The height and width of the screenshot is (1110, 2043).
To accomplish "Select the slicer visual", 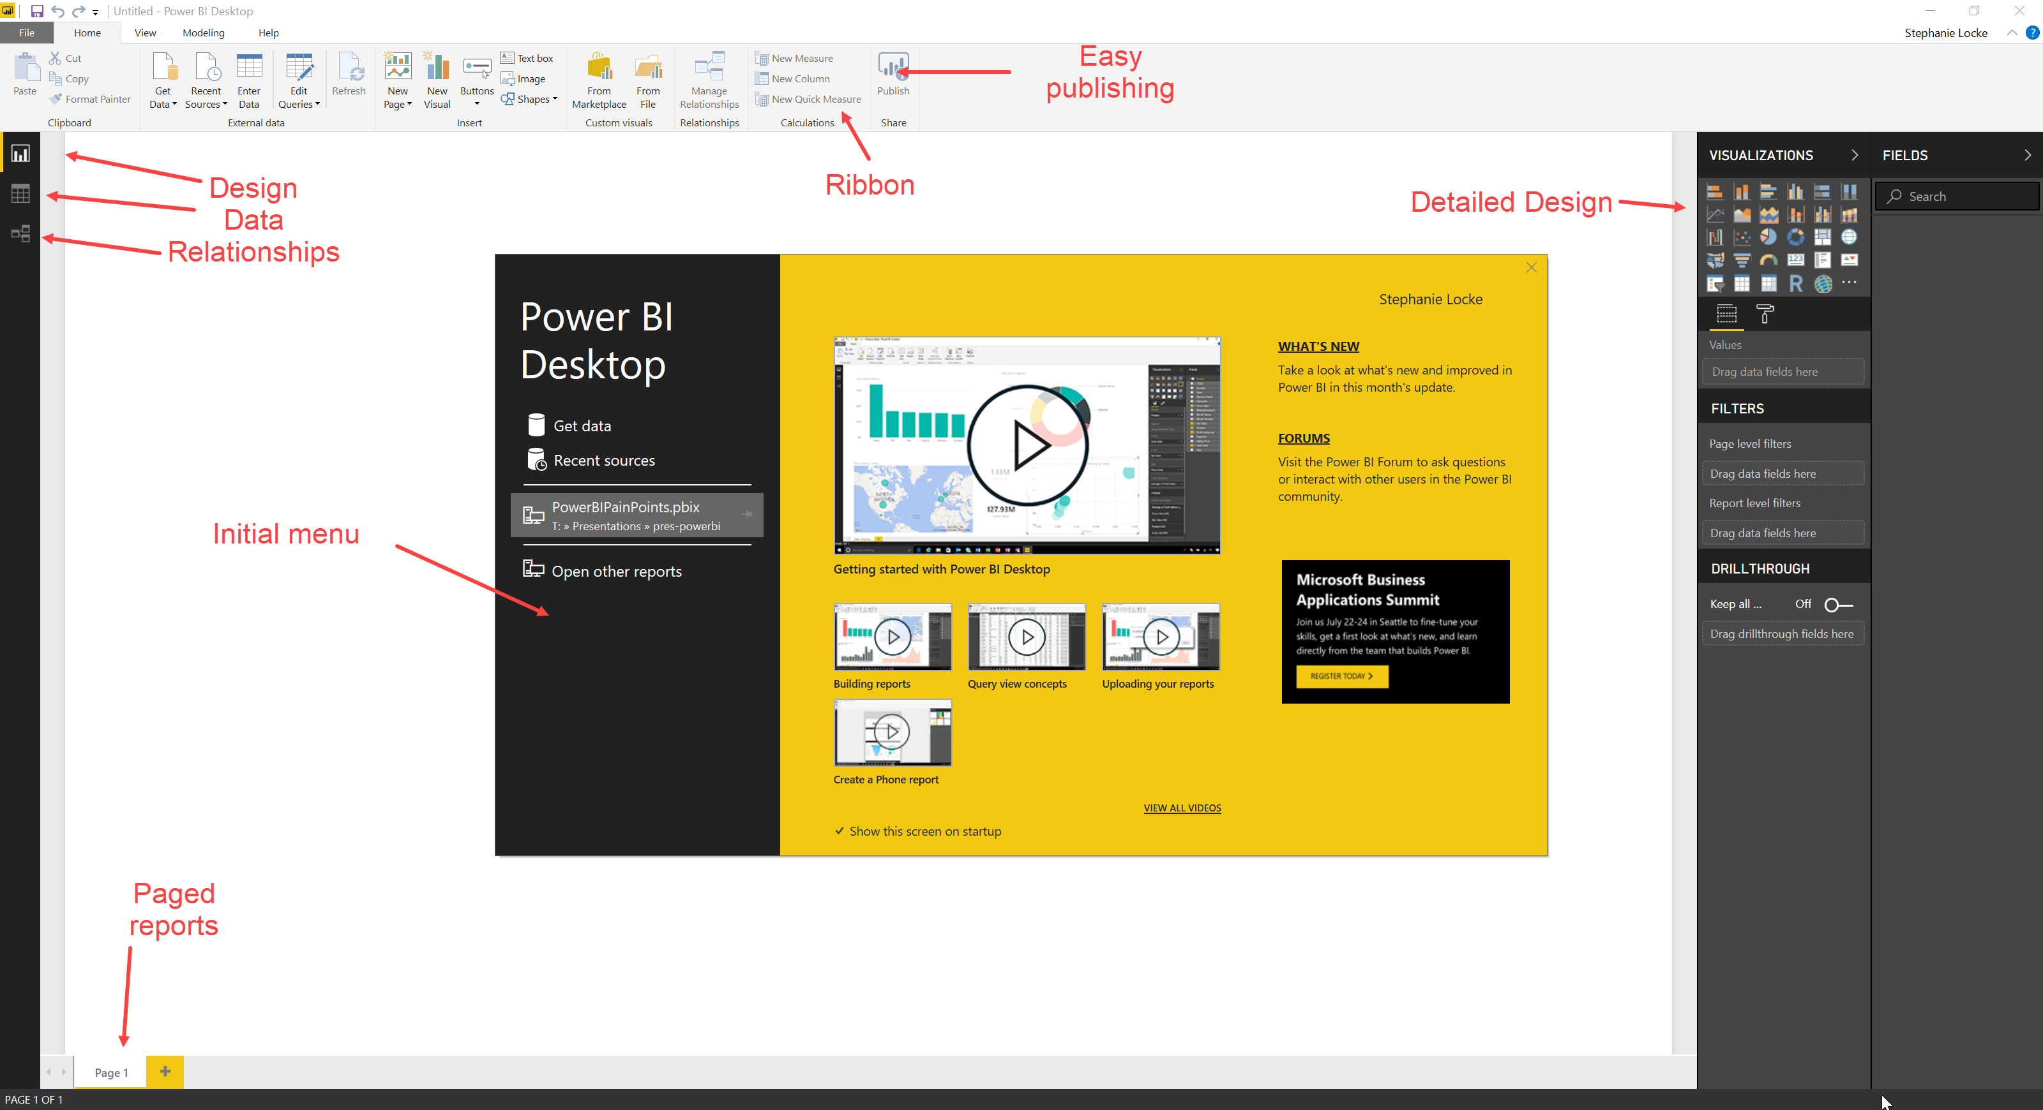I will pyautogui.click(x=1715, y=284).
